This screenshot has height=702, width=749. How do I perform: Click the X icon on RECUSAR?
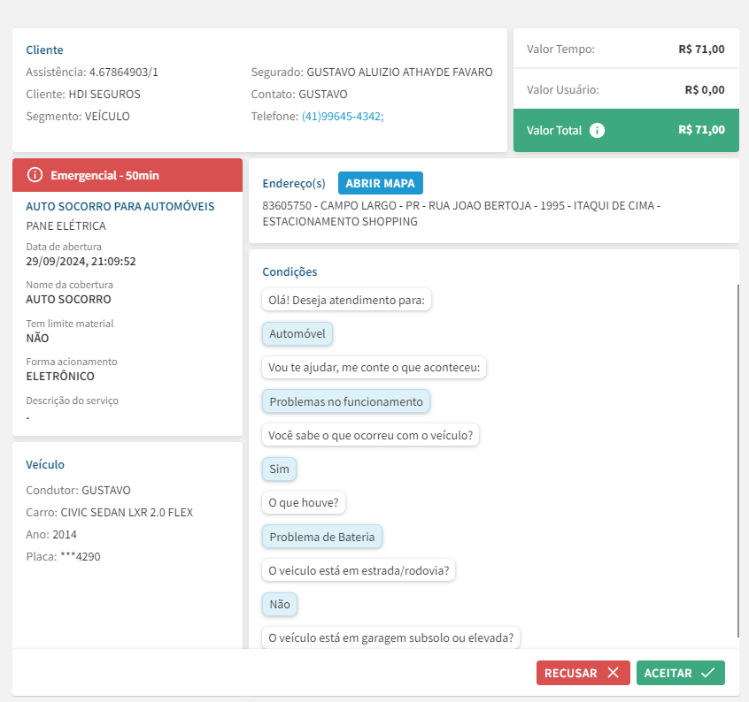[613, 673]
